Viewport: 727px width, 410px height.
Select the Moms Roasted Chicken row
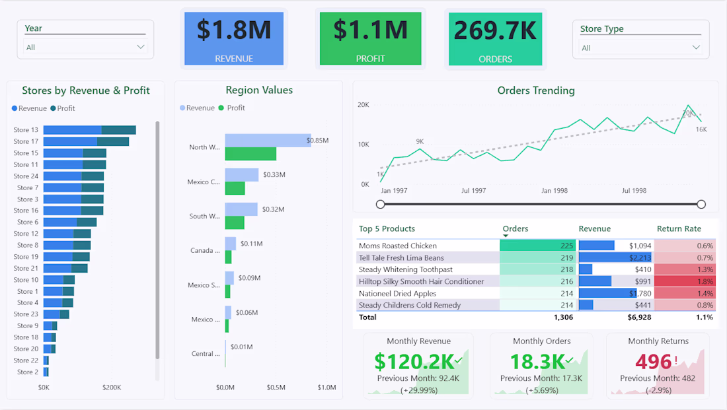pos(535,246)
